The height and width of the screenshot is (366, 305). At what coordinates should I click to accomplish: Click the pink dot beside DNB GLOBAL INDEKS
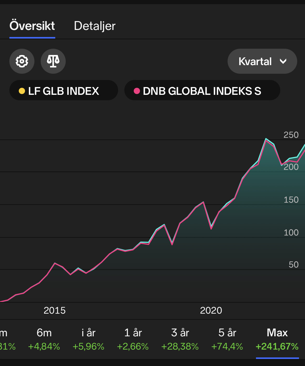point(137,91)
